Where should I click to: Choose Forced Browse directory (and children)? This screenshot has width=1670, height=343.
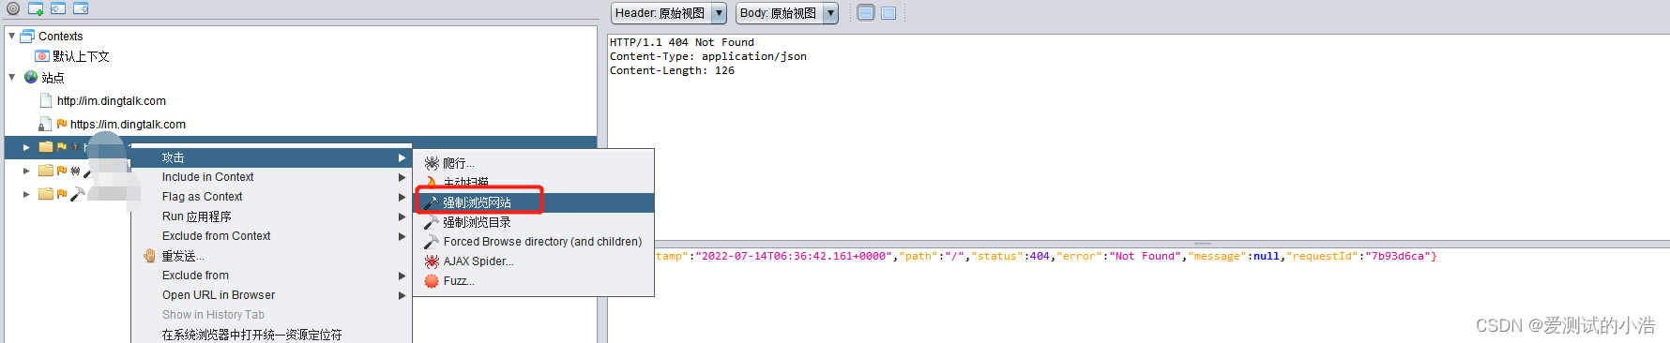pos(534,242)
